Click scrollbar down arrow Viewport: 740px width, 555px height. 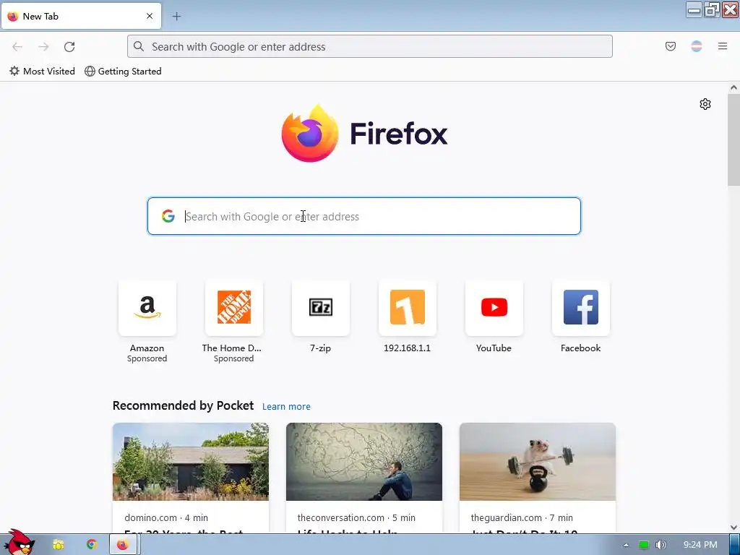coord(733,528)
